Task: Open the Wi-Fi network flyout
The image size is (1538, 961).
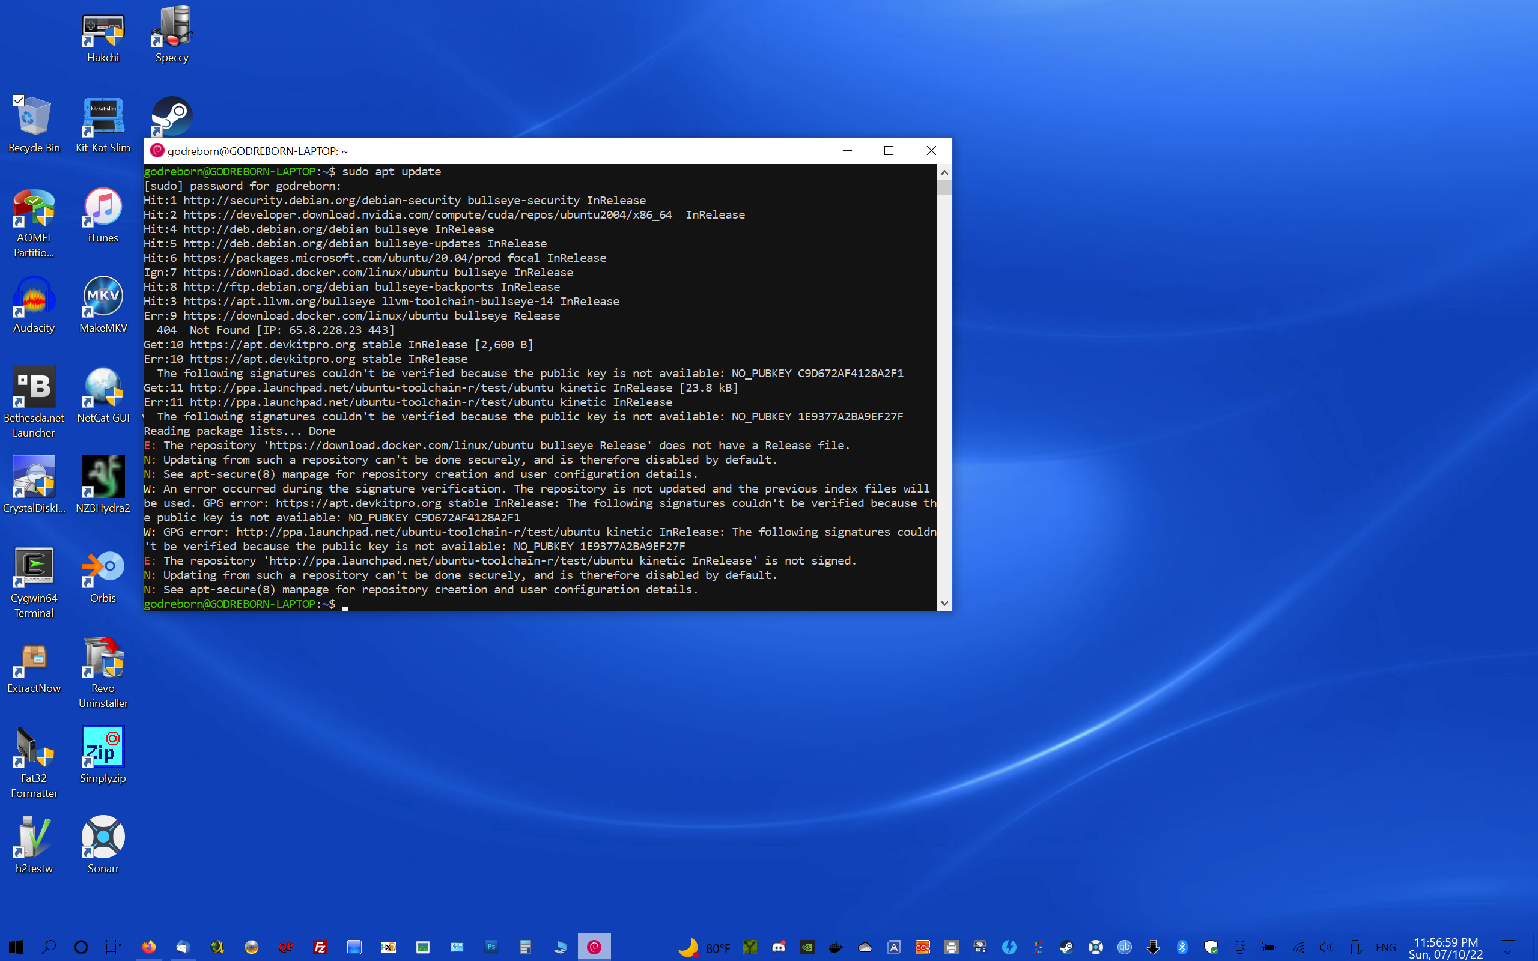Action: click(x=1298, y=947)
